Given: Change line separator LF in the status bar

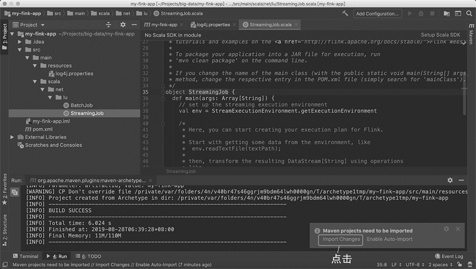Looking at the screenshot, I should click(396, 265).
